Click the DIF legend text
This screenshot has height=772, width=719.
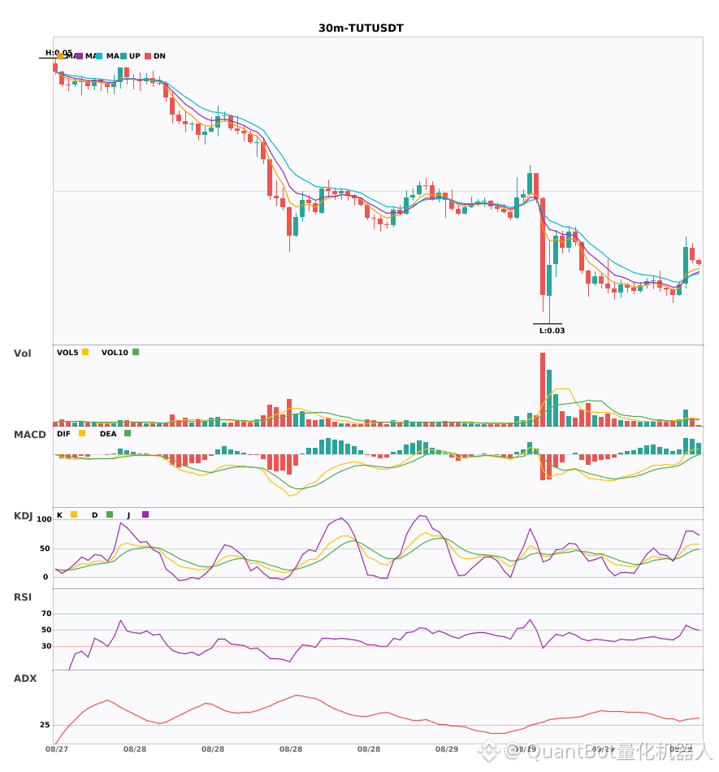[x=63, y=434]
